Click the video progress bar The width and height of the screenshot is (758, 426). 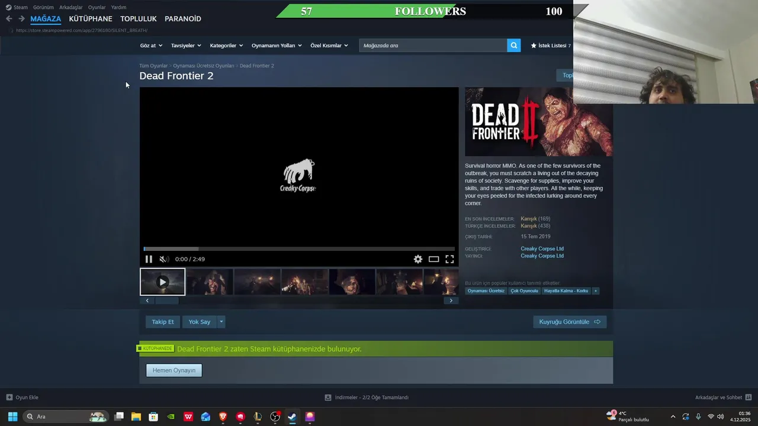click(299, 249)
